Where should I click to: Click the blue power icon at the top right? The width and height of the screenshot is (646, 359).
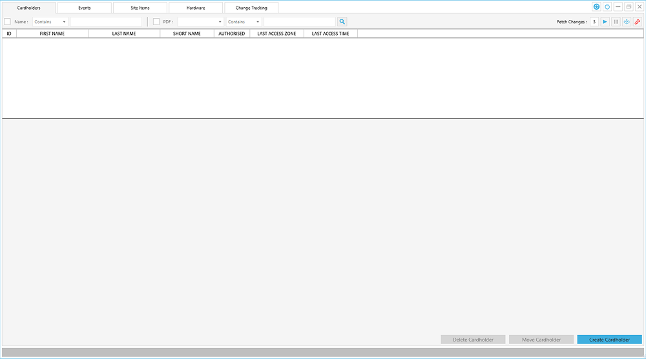[x=607, y=7]
